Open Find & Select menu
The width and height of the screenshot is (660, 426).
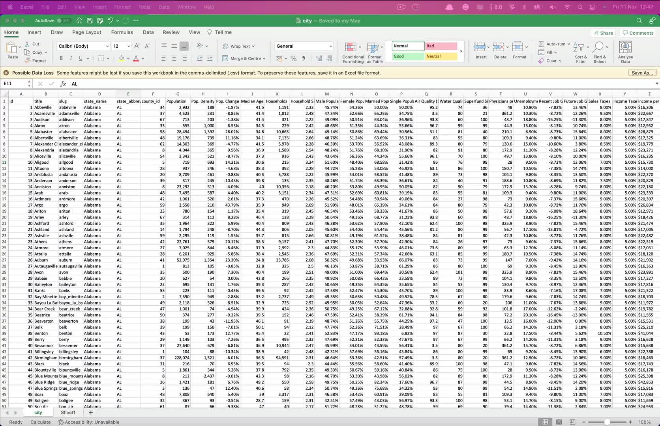point(600,52)
